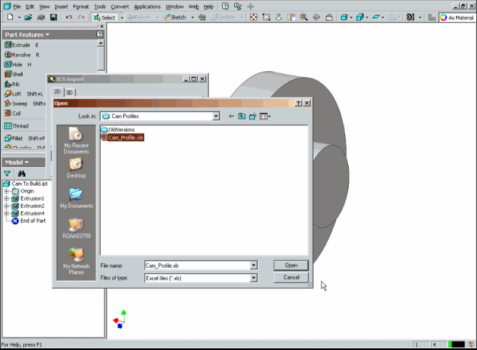
Task: Open the Model browser dropdown
Action: pos(17,162)
